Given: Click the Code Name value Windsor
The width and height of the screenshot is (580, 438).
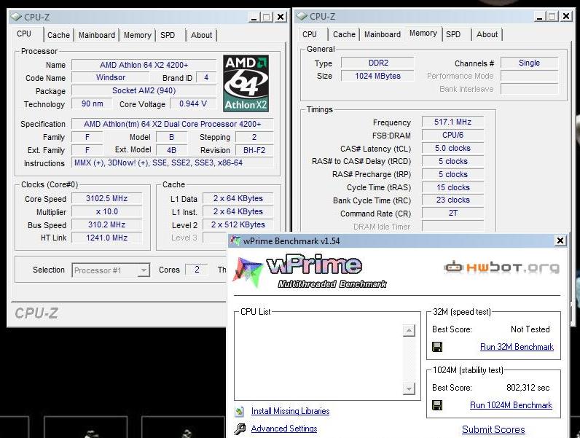Looking at the screenshot, I should point(111,78).
